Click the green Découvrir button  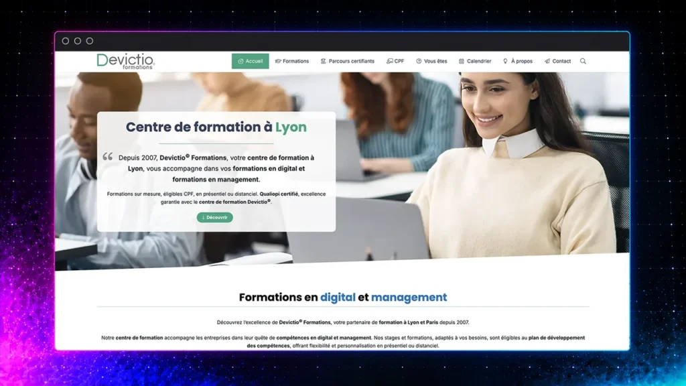coord(215,218)
